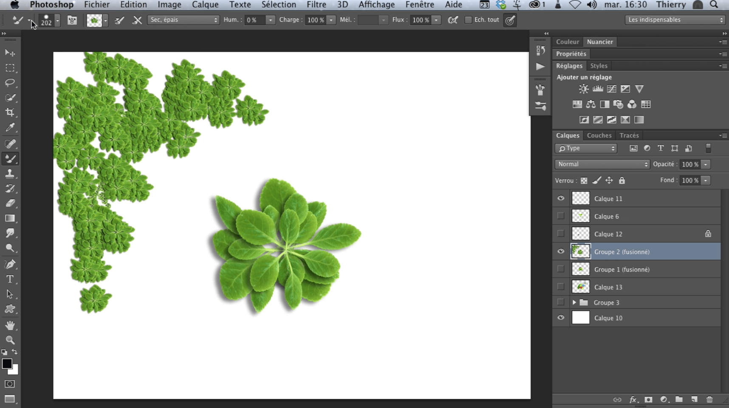Switch to the Couches tab

599,135
